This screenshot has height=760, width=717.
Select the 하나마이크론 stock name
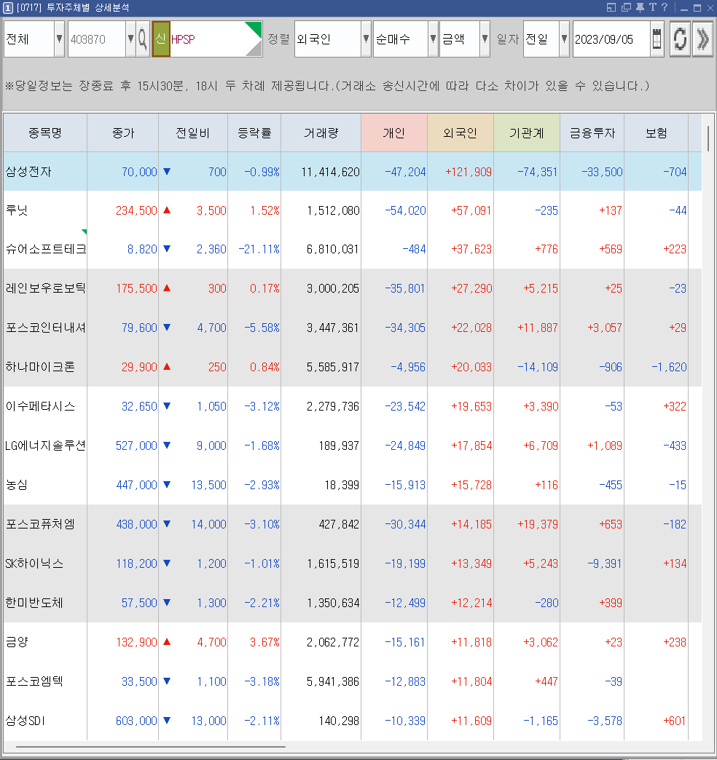pyautogui.click(x=40, y=367)
